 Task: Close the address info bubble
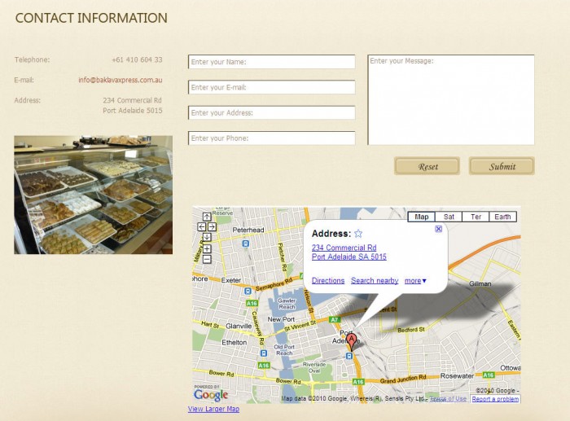click(439, 229)
